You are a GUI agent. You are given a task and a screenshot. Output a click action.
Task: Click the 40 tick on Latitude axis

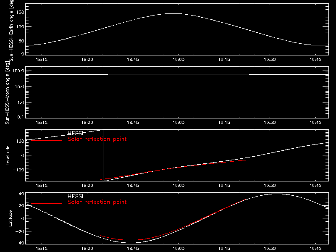21,194
